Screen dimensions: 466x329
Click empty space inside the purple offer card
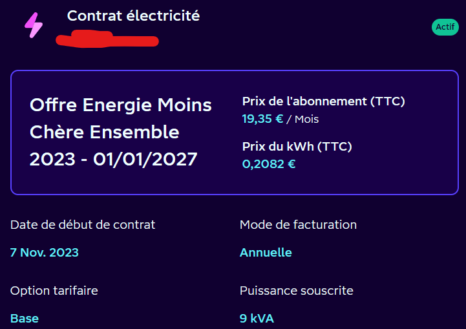click(388, 175)
